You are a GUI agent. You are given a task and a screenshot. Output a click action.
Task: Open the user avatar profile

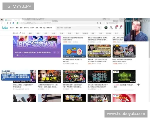[x=106, y=28]
